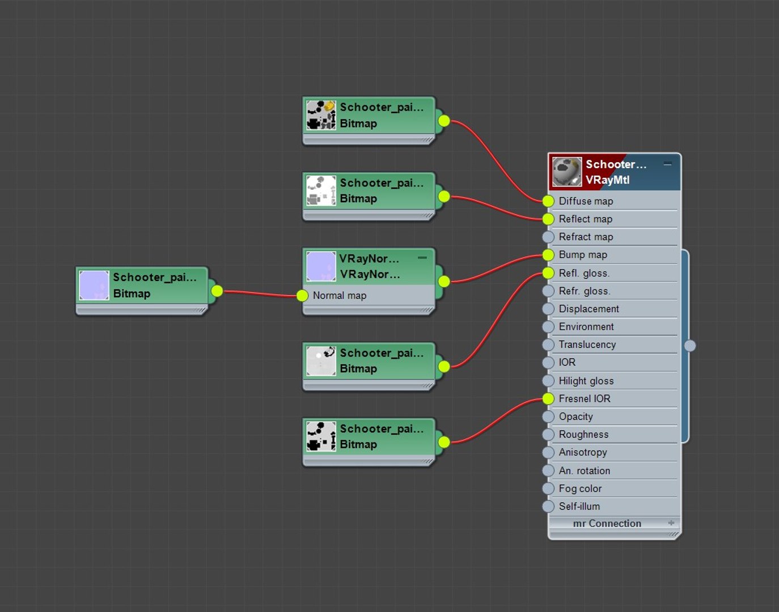The image size is (779, 612).
Task: Select the leftmost normal Bitmap node
Action: tap(142, 291)
